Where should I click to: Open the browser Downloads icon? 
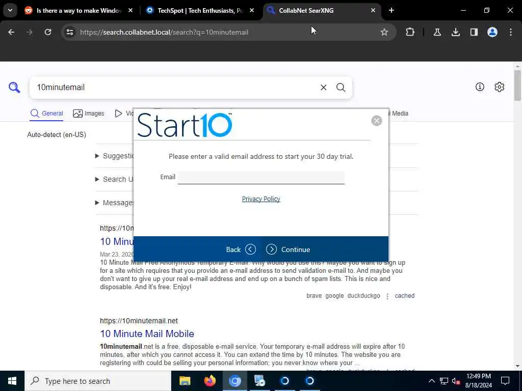[x=456, y=32]
